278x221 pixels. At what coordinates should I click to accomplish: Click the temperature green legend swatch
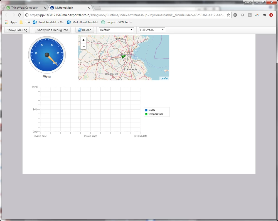click(146, 114)
